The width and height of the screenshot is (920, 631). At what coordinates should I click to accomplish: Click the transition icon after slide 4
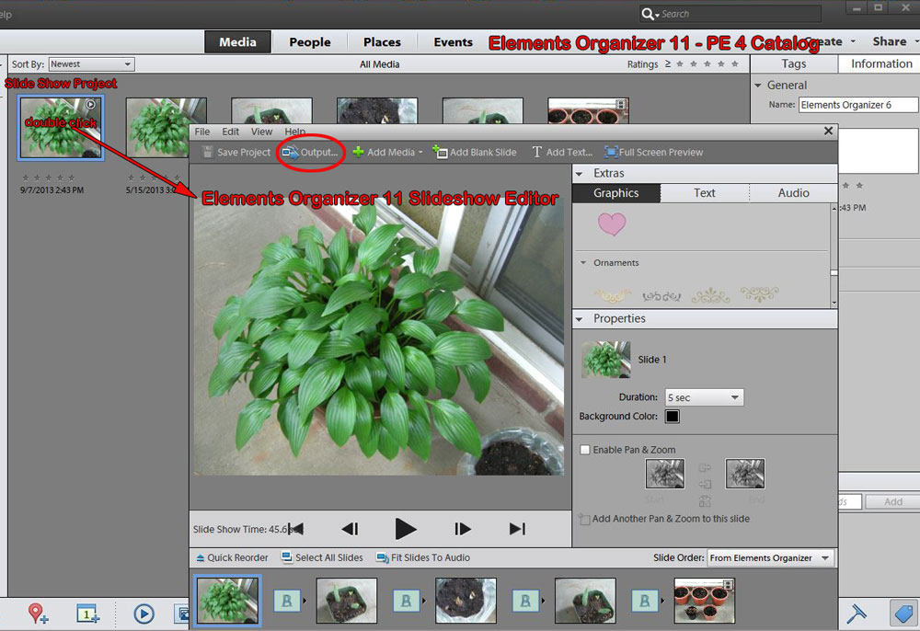(x=644, y=601)
